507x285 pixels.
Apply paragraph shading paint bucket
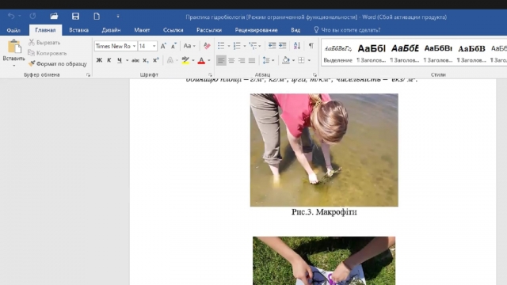pos(286,60)
